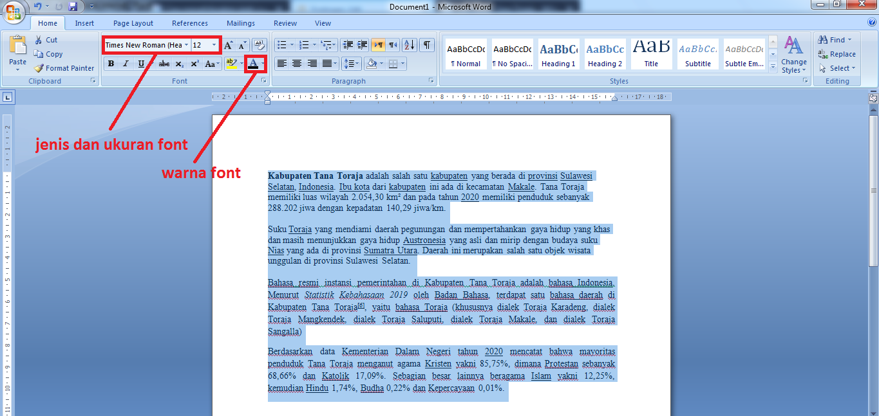Toggle bold formatting

pos(110,64)
